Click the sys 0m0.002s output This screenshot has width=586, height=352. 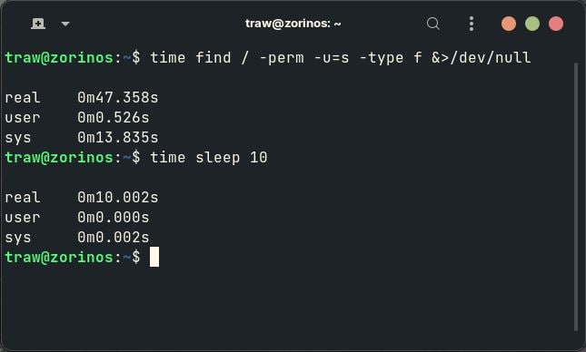coord(77,238)
